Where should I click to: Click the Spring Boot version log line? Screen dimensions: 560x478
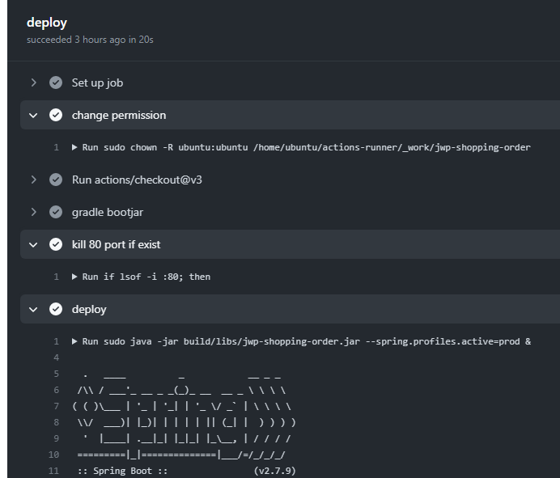pyautogui.click(x=186, y=471)
